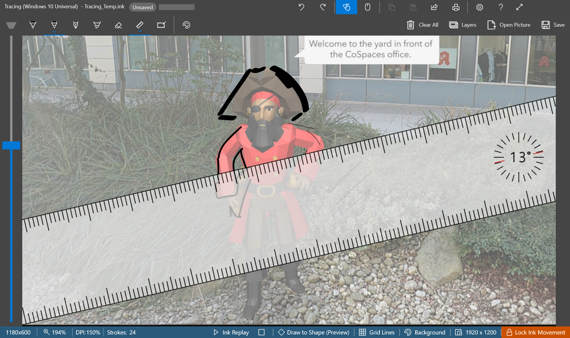The width and height of the screenshot is (570, 338).
Task: Open the second pen's options chevron
Action: (54, 32)
